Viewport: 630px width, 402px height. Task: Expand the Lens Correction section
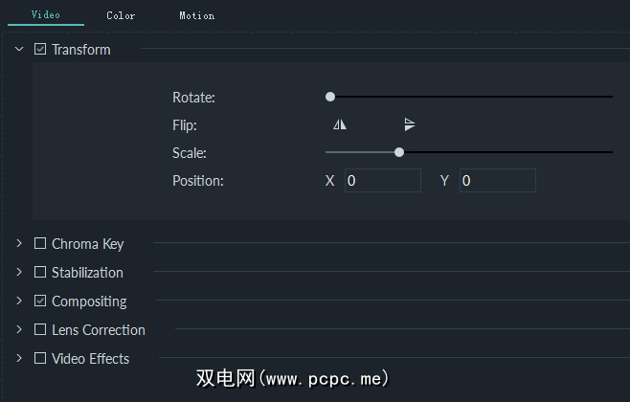[19, 330]
